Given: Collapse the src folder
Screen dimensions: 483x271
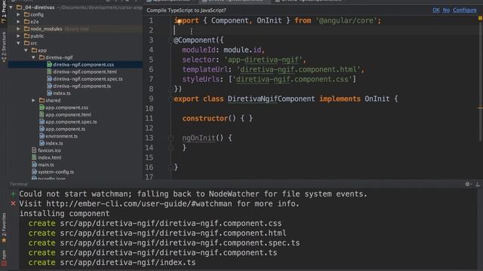Looking at the screenshot, I should click(x=18, y=43).
